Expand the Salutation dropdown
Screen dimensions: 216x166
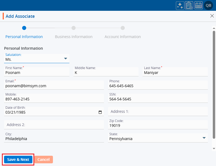pos(65,59)
